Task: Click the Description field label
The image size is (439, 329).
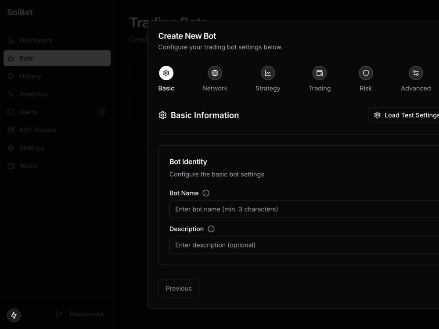Action: [x=187, y=229]
